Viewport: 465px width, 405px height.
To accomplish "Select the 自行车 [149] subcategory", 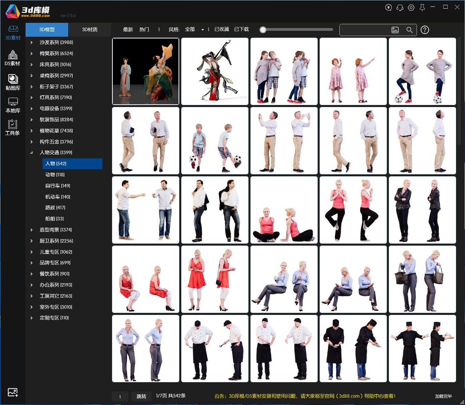I will point(58,186).
